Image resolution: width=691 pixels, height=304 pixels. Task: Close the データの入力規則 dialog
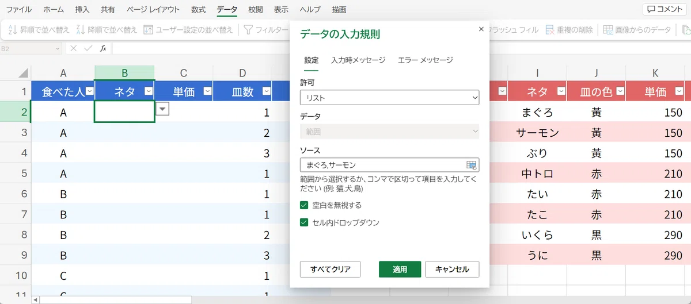point(481,28)
